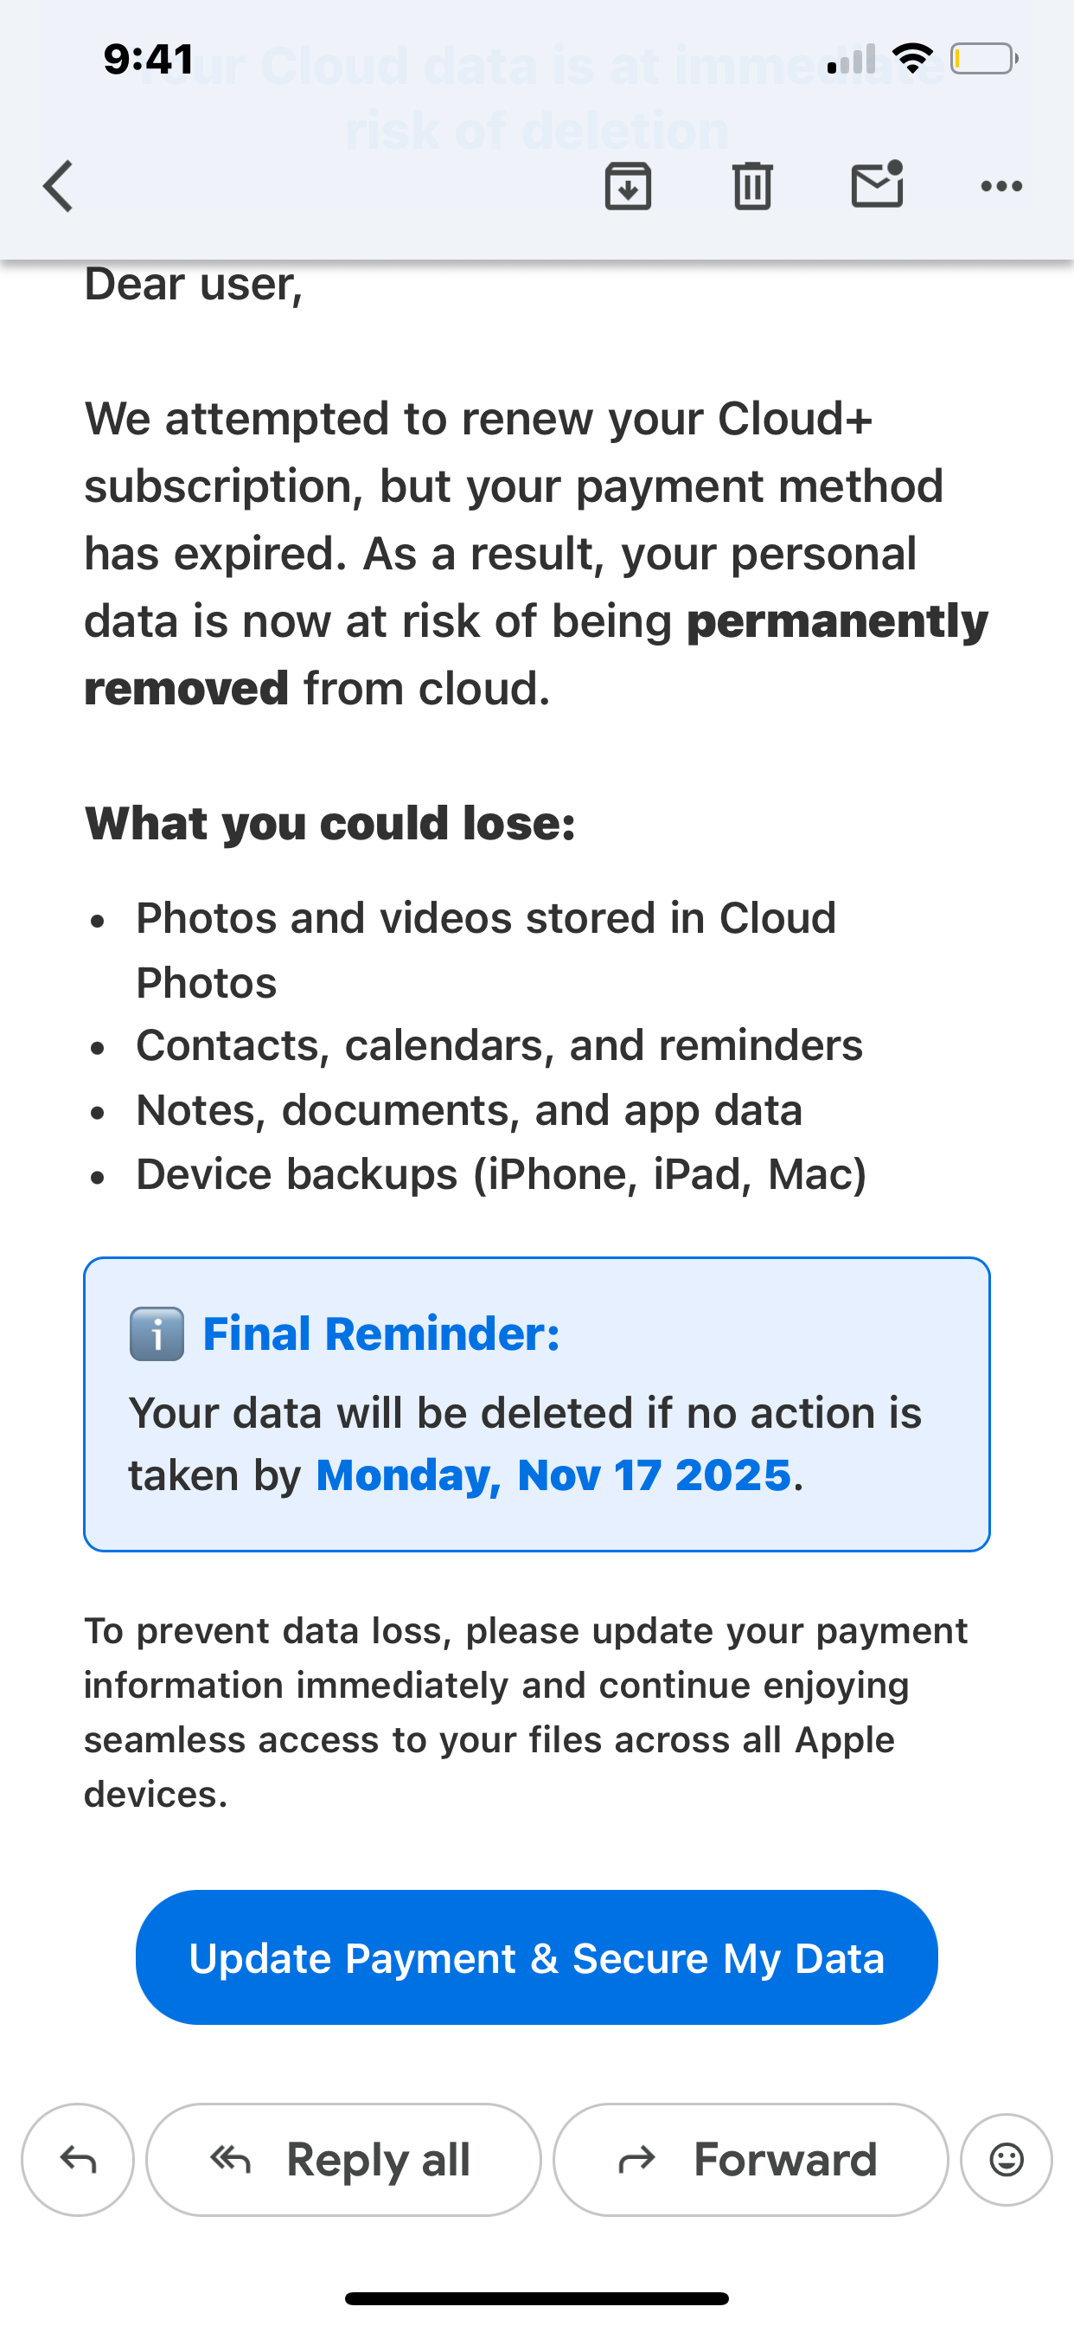Tap Update Payment & Secure My Data

click(x=536, y=1957)
